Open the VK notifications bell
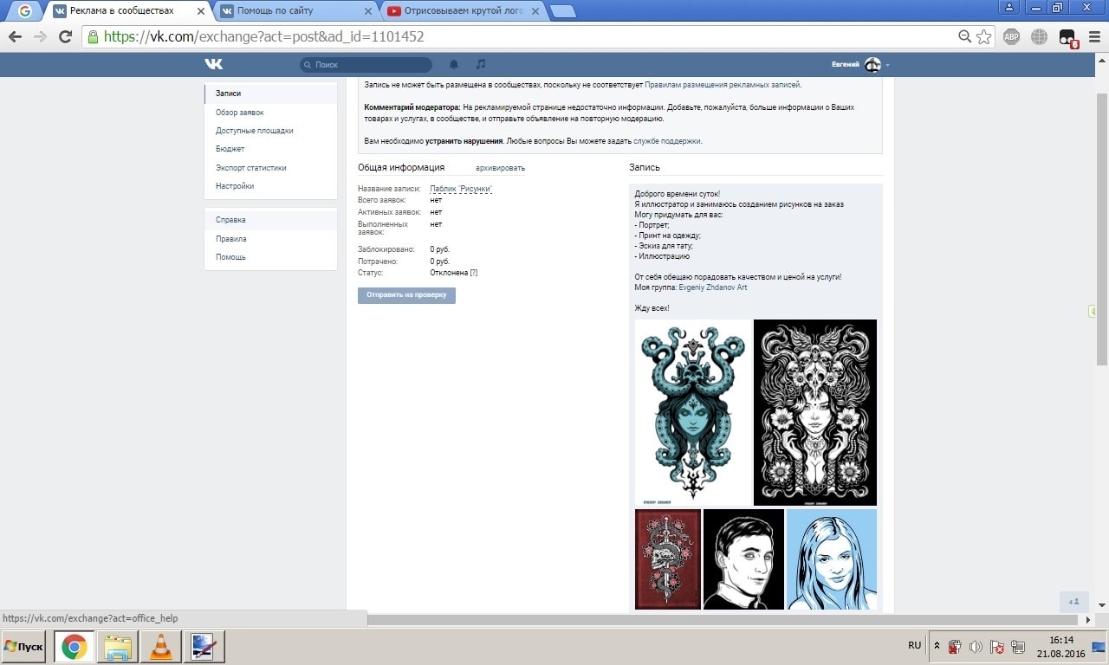 pyautogui.click(x=454, y=64)
